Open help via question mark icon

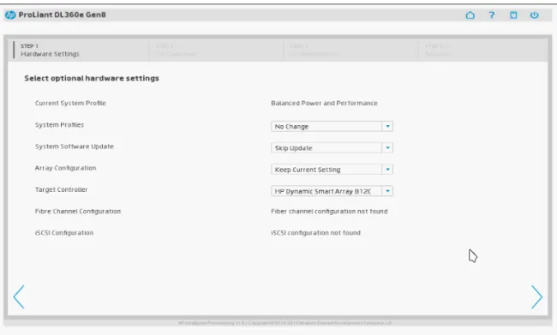pyautogui.click(x=492, y=15)
